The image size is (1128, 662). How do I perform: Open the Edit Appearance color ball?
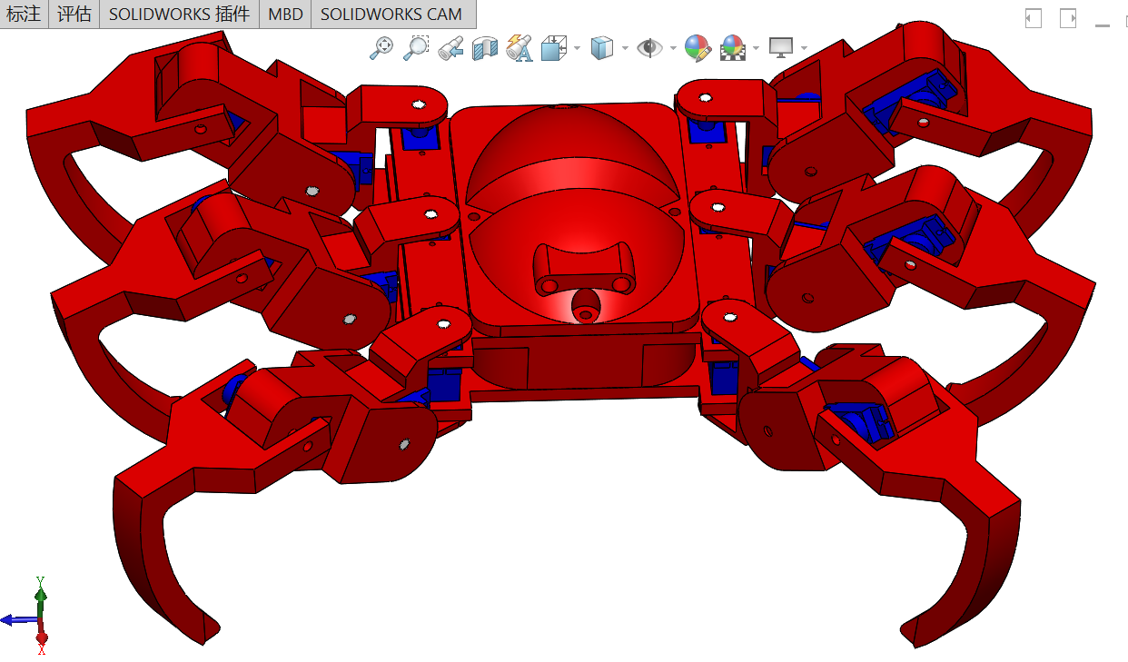tap(698, 47)
